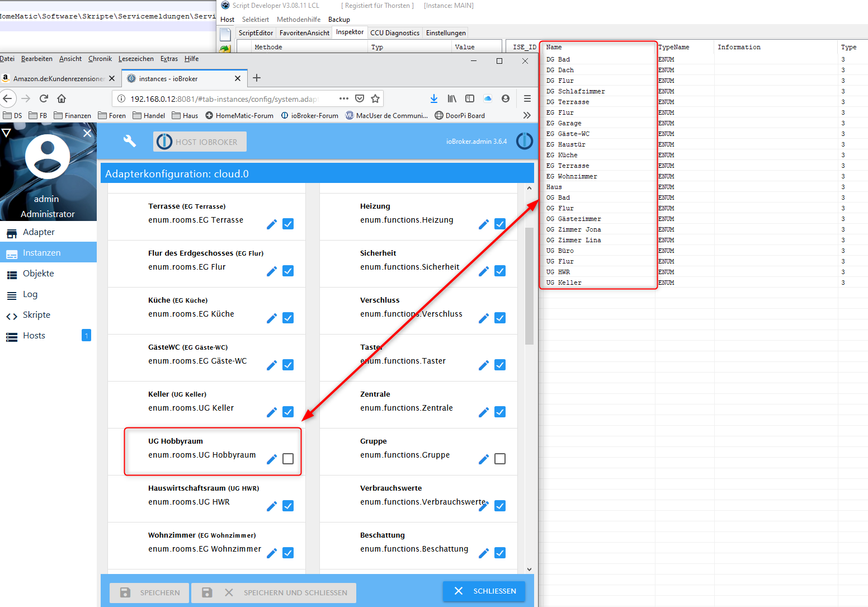Edit the Hauswirtschaftsraum pencil icon
868x607 pixels.
pos(272,506)
